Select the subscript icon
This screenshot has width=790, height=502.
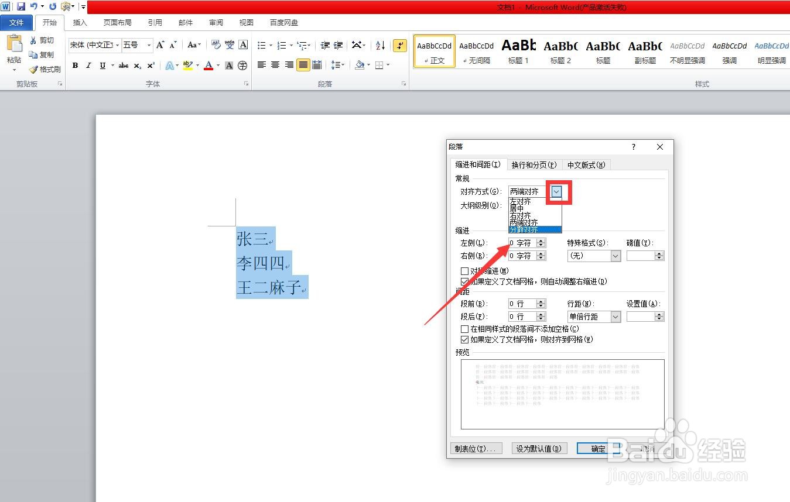tap(136, 66)
